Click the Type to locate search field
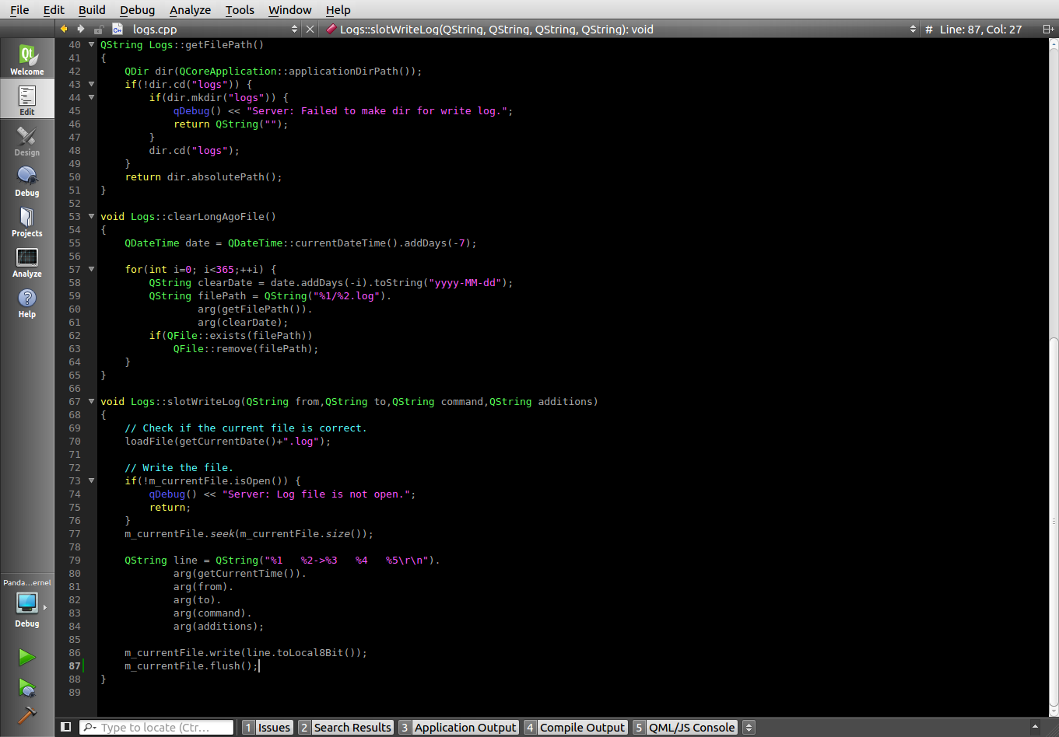 156,728
